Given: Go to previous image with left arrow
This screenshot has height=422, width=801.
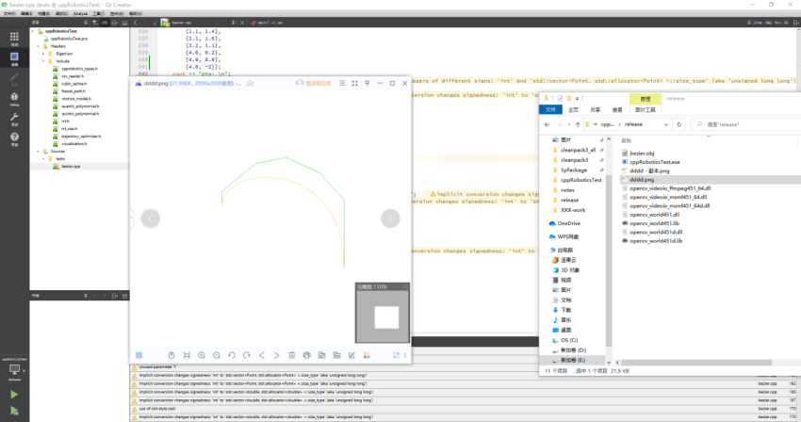Looking at the screenshot, I should pos(151,219).
